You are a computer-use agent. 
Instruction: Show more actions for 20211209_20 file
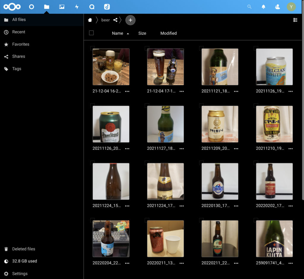pyautogui.click(x=236, y=149)
